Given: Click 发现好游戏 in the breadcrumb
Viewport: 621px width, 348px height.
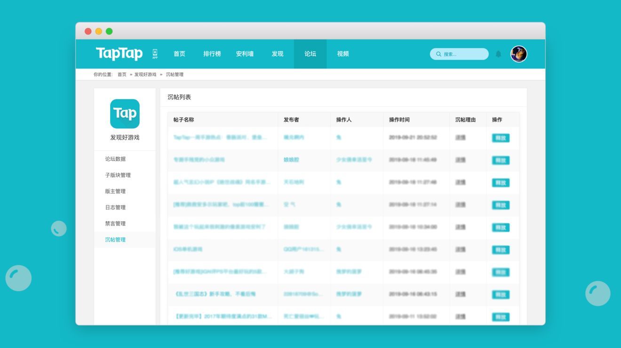Looking at the screenshot, I should point(145,75).
